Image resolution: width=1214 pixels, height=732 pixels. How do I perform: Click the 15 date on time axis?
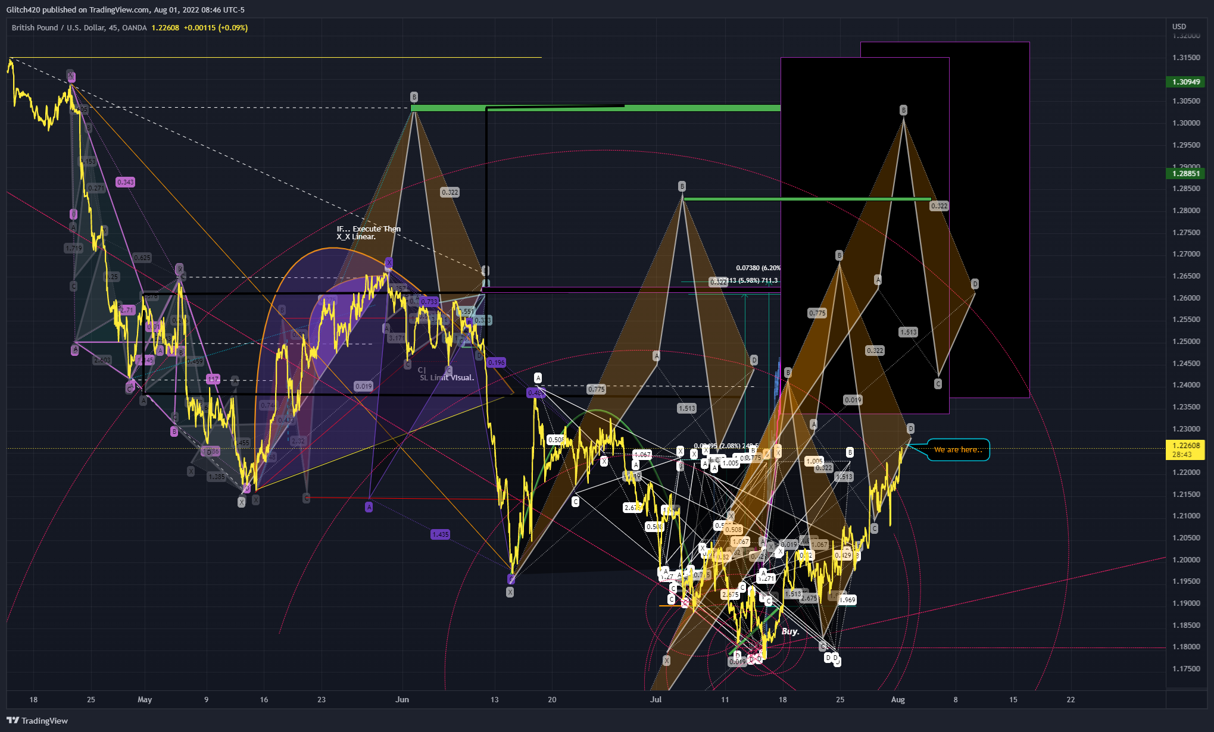[x=1013, y=699]
